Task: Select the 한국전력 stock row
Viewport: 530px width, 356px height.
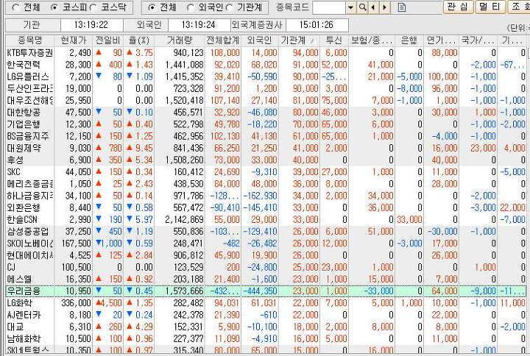Action: pos(267,65)
